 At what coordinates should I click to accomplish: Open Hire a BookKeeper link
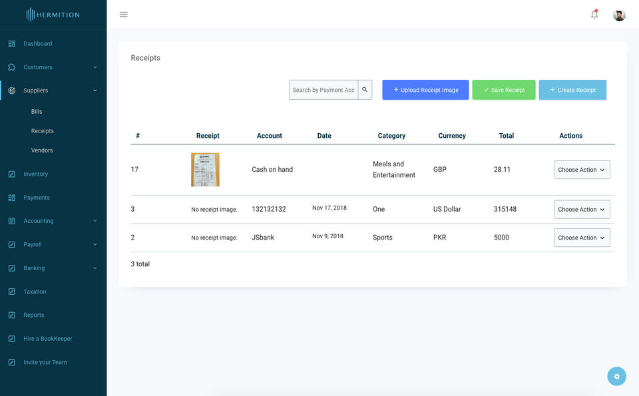pos(48,339)
